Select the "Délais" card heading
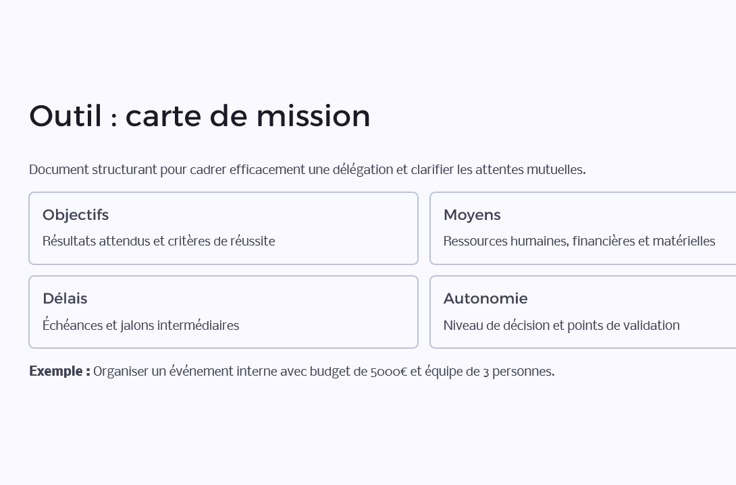736x485 pixels. pyautogui.click(x=65, y=299)
